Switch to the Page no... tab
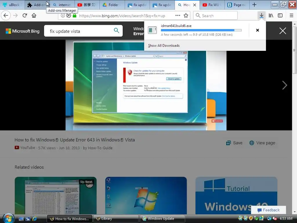Viewport: 297px width, 223px height. point(237,5)
